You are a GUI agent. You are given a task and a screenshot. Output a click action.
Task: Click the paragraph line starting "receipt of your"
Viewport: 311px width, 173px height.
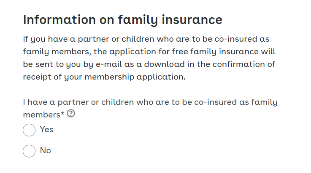point(104,77)
